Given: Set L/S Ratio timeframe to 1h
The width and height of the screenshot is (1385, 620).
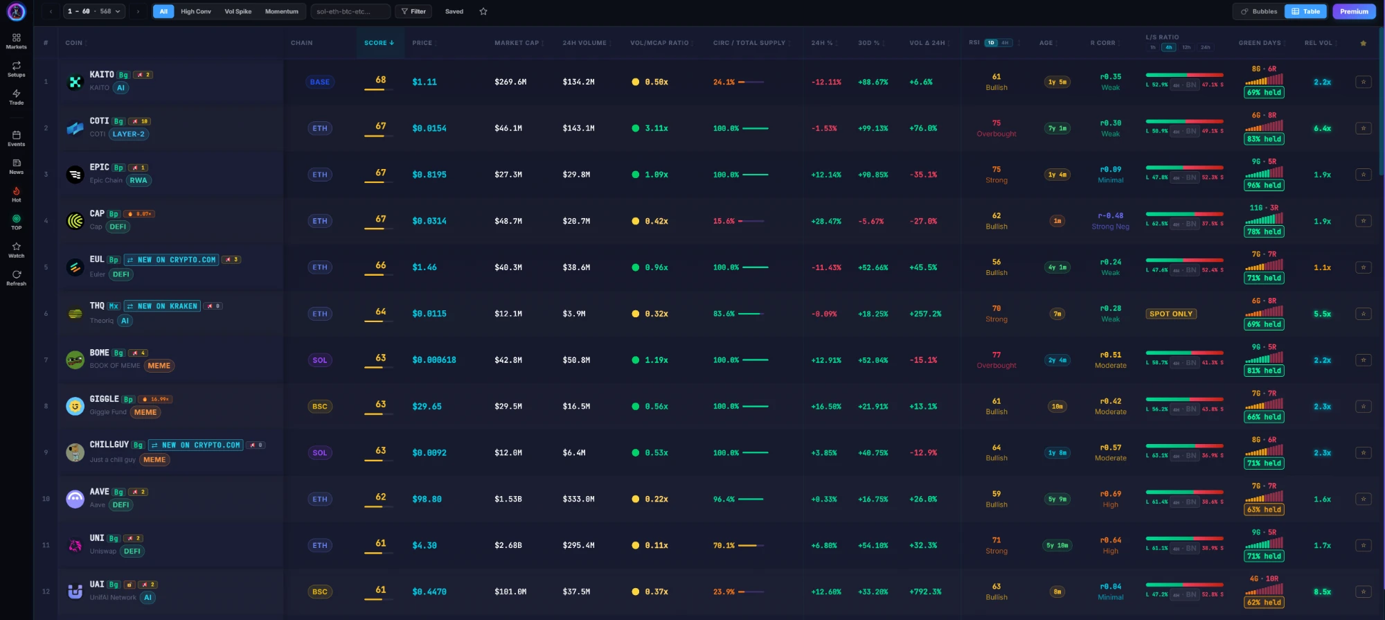Looking at the screenshot, I should (x=1152, y=47).
